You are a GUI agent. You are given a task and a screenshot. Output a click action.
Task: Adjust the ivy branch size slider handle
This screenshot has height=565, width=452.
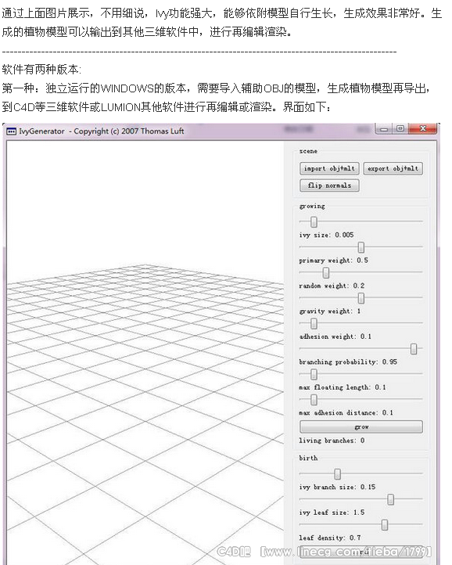[x=338, y=474]
